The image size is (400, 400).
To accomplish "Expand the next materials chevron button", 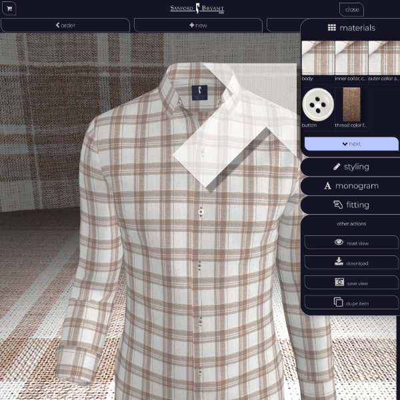I will pyautogui.click(x=351, y=144).
